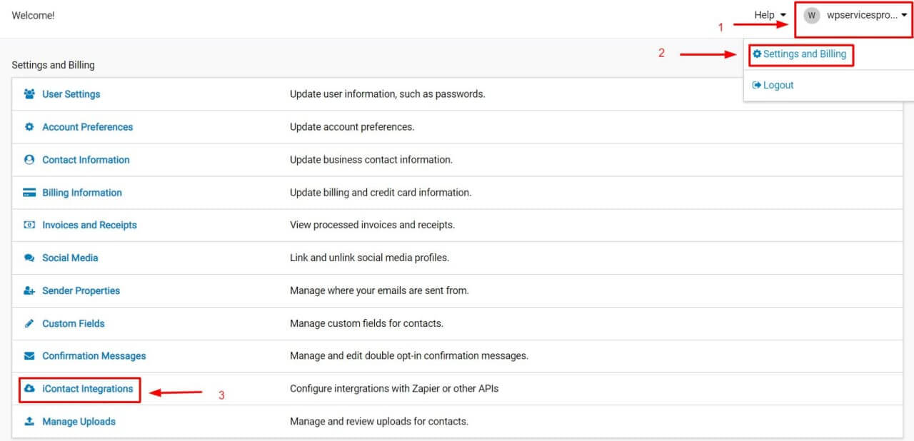
Task: Click the Confirmation Messages envelope icon
Action: point(29,356)
